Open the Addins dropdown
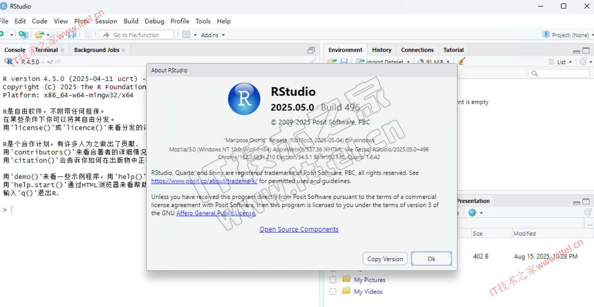 pyautogui.click(x=213, y=35)
